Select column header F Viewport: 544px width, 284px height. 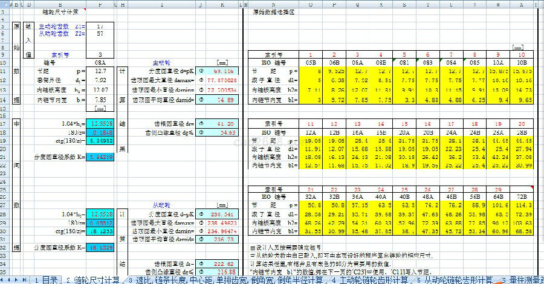tap(100, 4)
